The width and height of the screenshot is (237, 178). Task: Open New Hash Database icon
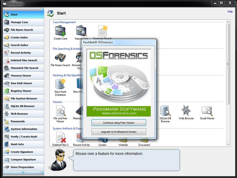click(x=60, y=84)
